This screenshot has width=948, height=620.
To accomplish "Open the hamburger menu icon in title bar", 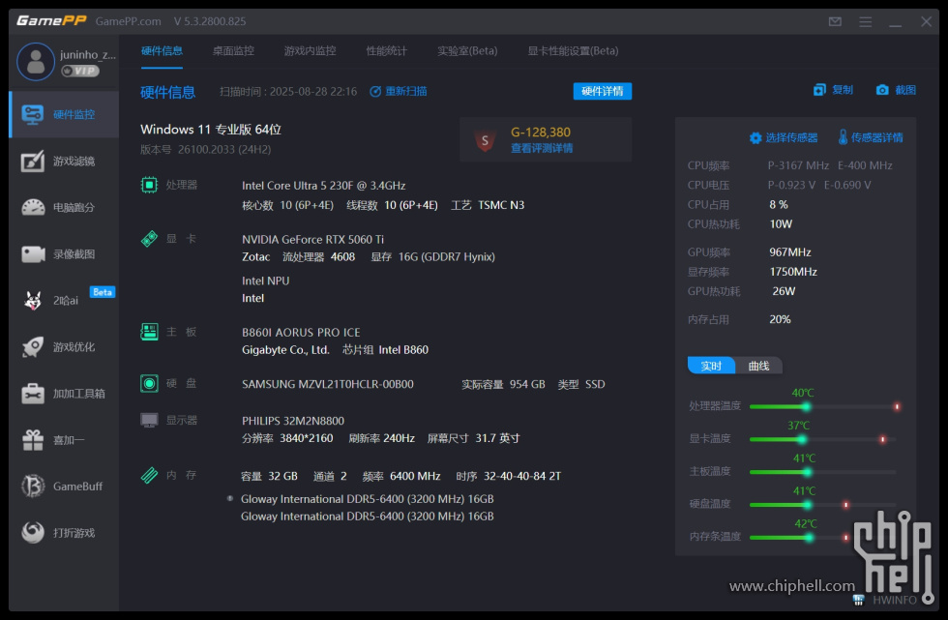I will pyautogui.click(x=865, y=21).
